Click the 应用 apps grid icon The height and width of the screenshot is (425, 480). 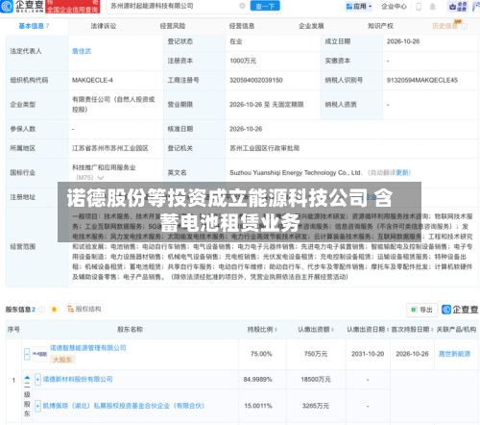349,7
